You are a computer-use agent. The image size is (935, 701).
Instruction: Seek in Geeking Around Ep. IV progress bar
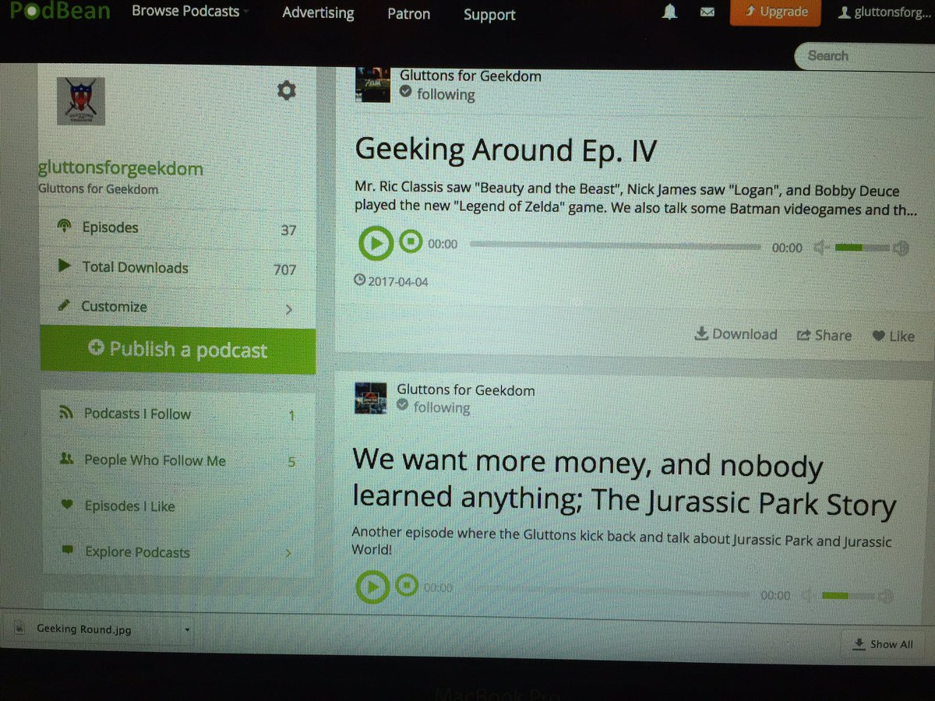(x=616, y=245)
